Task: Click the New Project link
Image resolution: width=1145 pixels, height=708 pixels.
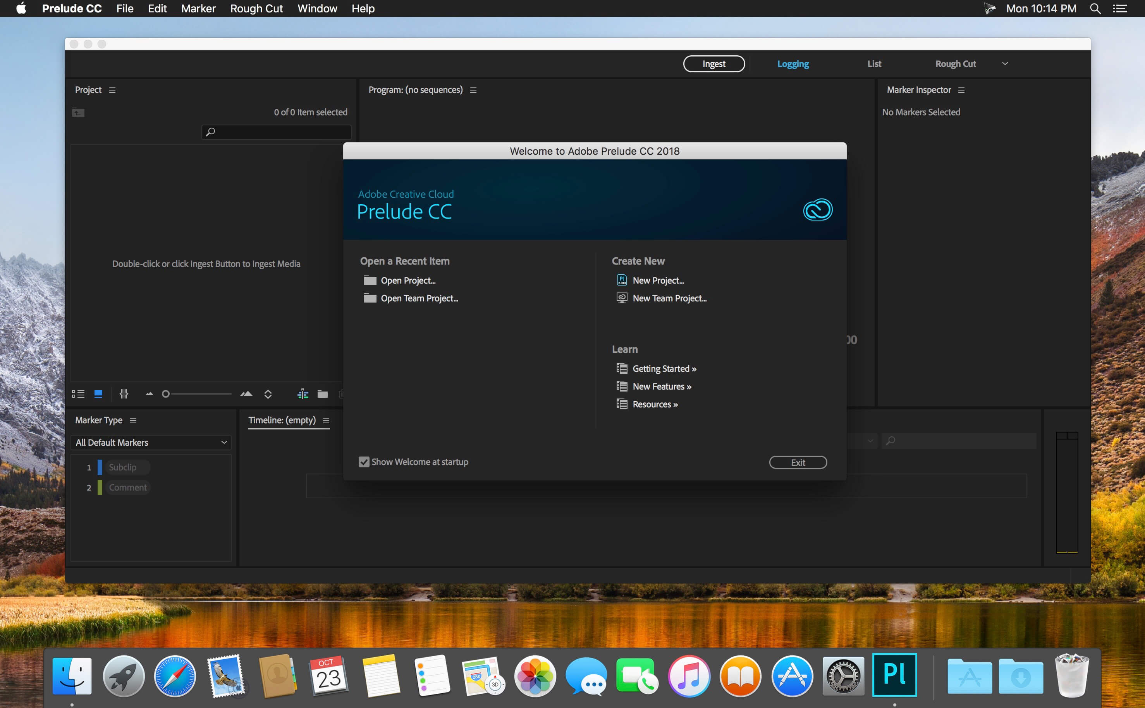Action: coord(658,280)
